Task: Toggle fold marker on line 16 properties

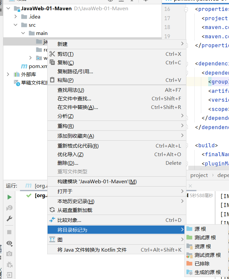Action: pos(186,9)
